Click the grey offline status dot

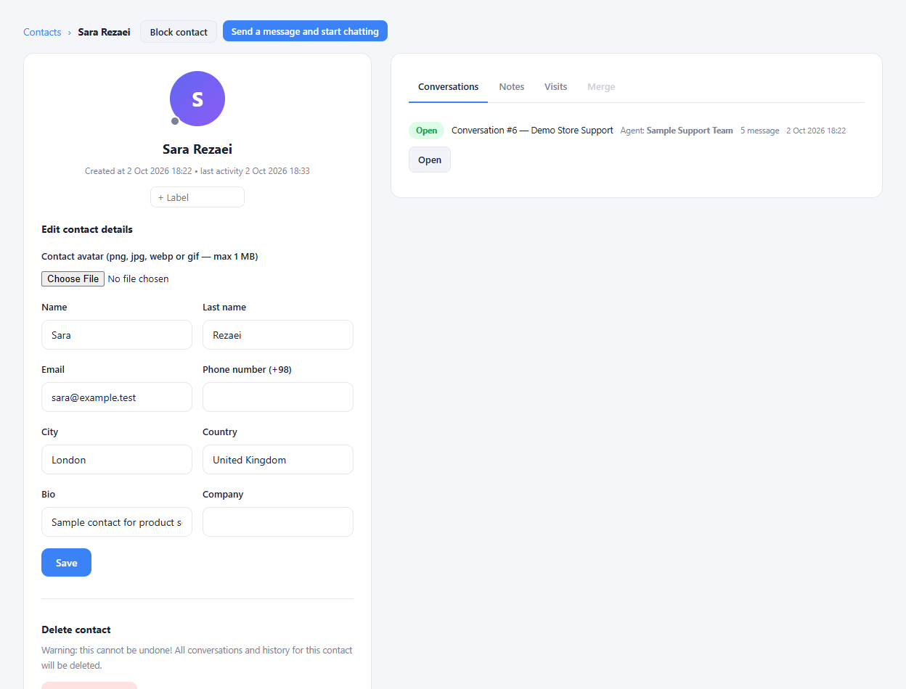pos(175,121)
